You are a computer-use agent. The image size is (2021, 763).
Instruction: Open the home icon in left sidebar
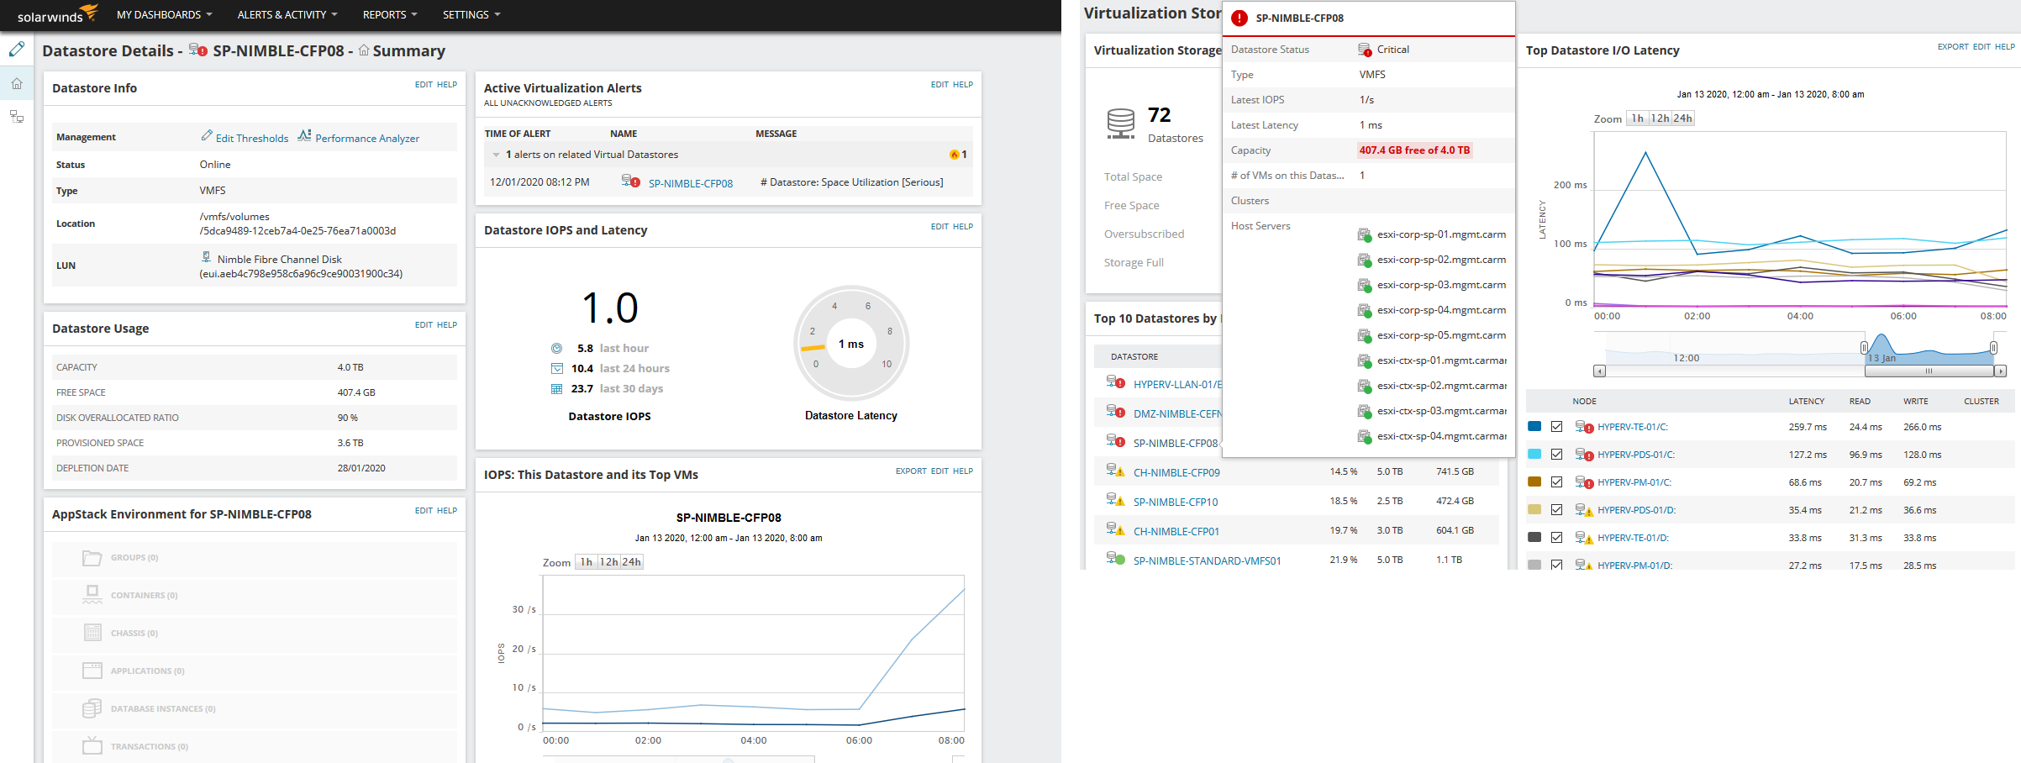click(17, 83)
